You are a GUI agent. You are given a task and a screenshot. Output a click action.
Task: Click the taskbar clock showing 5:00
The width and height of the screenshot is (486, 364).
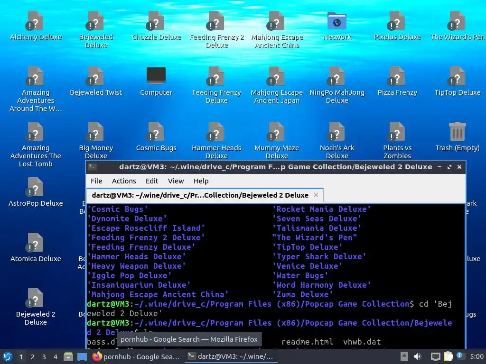tap(477, 356)
